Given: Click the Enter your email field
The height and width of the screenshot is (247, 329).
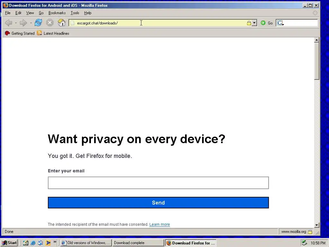Looking at the screenshot, I should coord(158,183).
